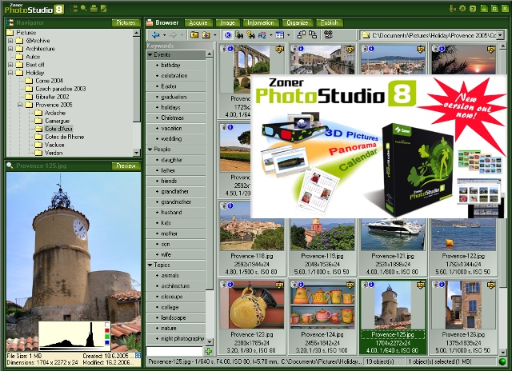The height and width of the screenshot is (371, 512).
Task: Click the magnifier icon beside Provence-125.jpg title
Action: [x=10, y=166]
